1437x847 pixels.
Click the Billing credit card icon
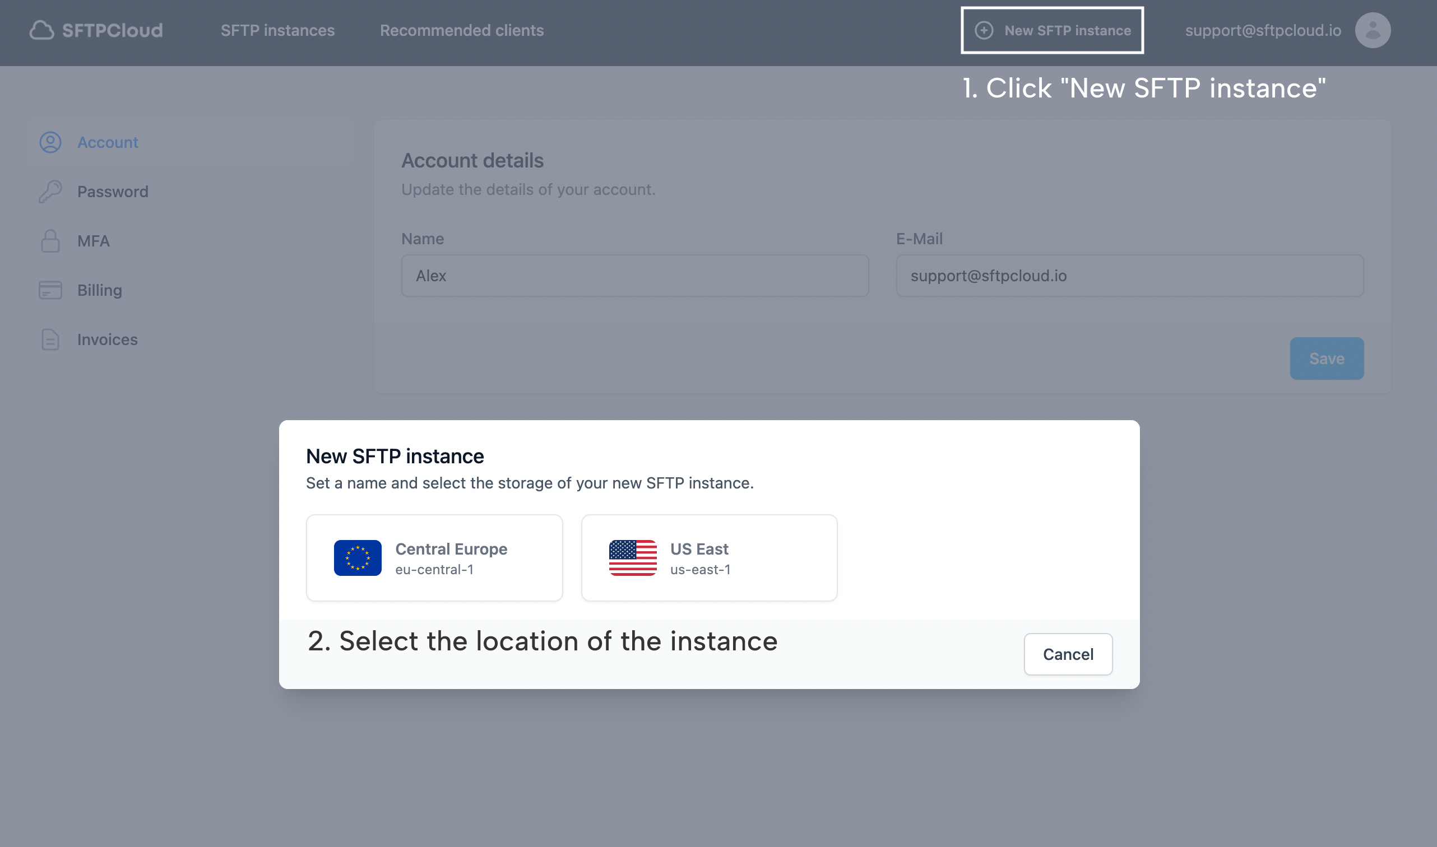(50, 290)
